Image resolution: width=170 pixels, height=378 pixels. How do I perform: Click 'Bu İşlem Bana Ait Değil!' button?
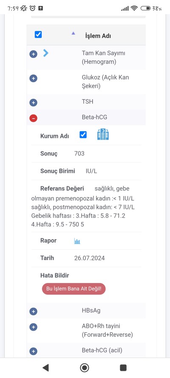click(74, 289)
